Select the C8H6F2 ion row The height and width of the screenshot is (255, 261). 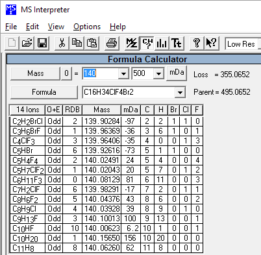pyautogui.click(x=106, y=199)
